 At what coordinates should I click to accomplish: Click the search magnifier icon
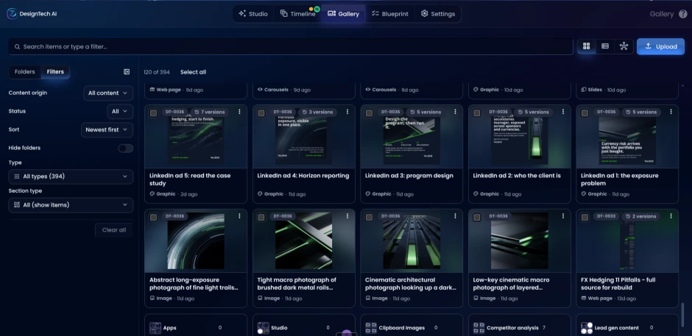point(17,47)
